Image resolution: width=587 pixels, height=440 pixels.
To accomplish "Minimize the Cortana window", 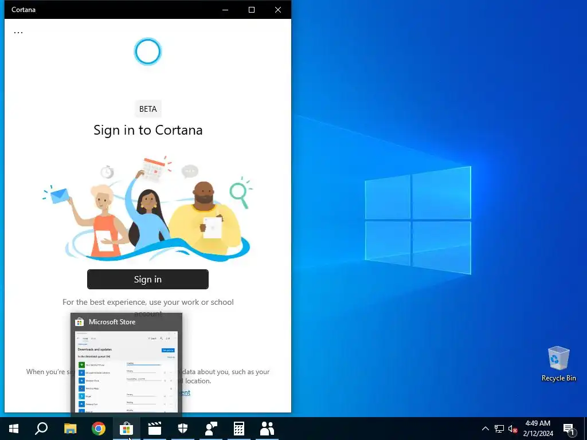I will 225,10.
